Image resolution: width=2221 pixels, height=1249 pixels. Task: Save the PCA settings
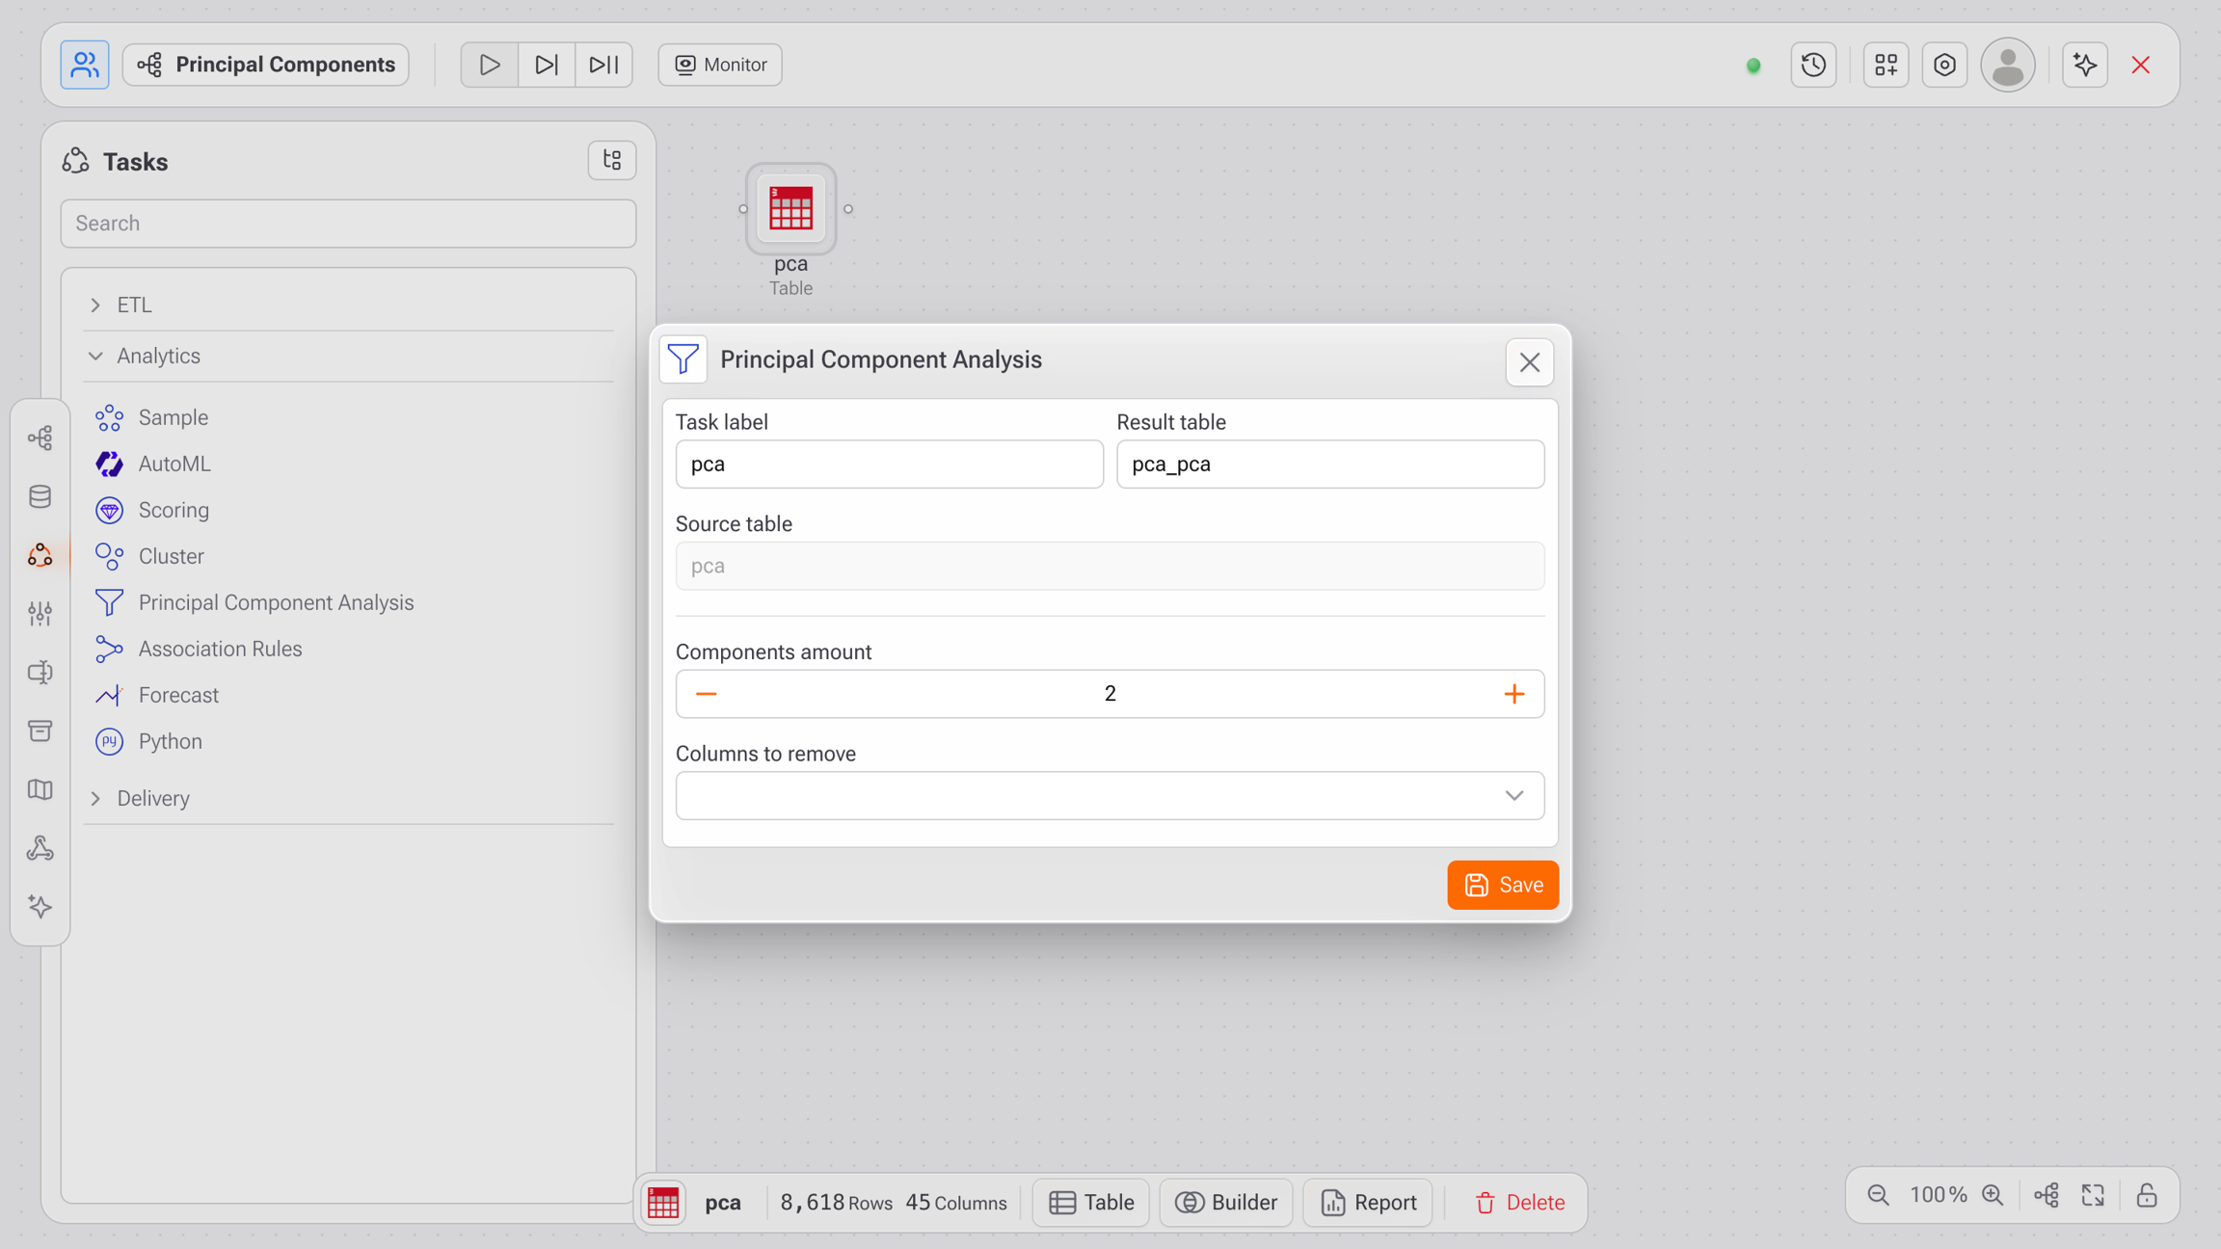(x=1502, y=885)
